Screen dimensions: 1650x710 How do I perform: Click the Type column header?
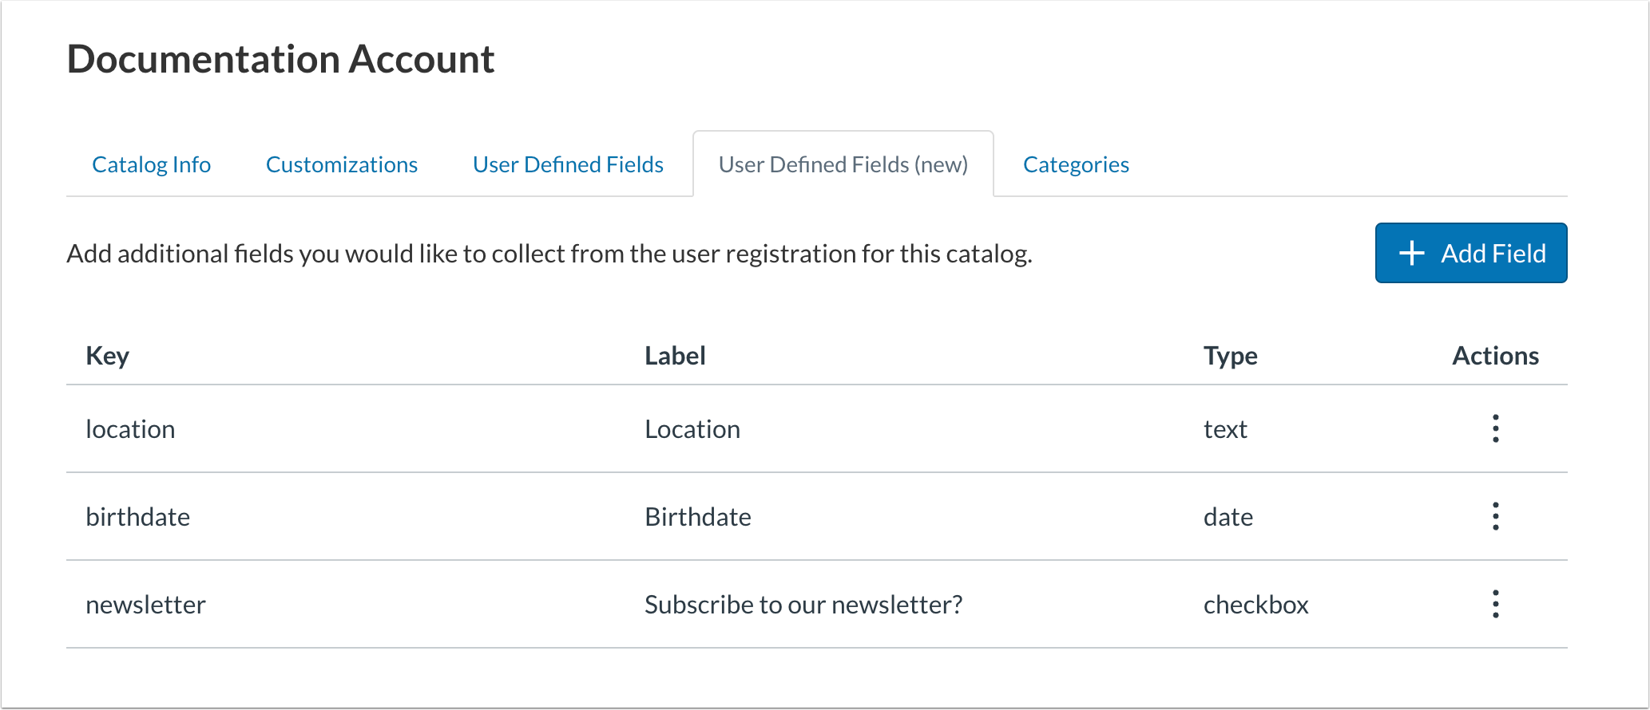click(x=1230, y=356)
